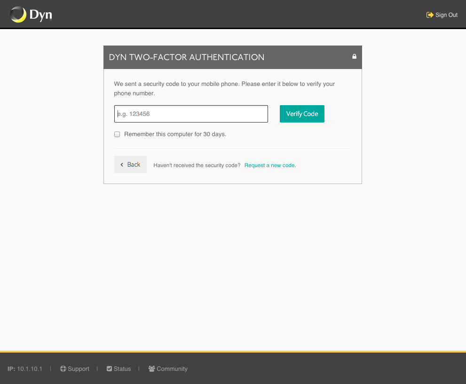The image size is (466, 384).
Task: Click the Sign Out arrow icon
Action: 430,15
